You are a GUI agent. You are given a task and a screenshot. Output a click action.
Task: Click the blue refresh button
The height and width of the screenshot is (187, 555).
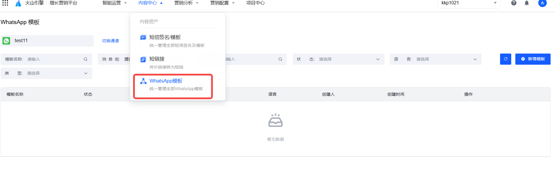(505, 59)
